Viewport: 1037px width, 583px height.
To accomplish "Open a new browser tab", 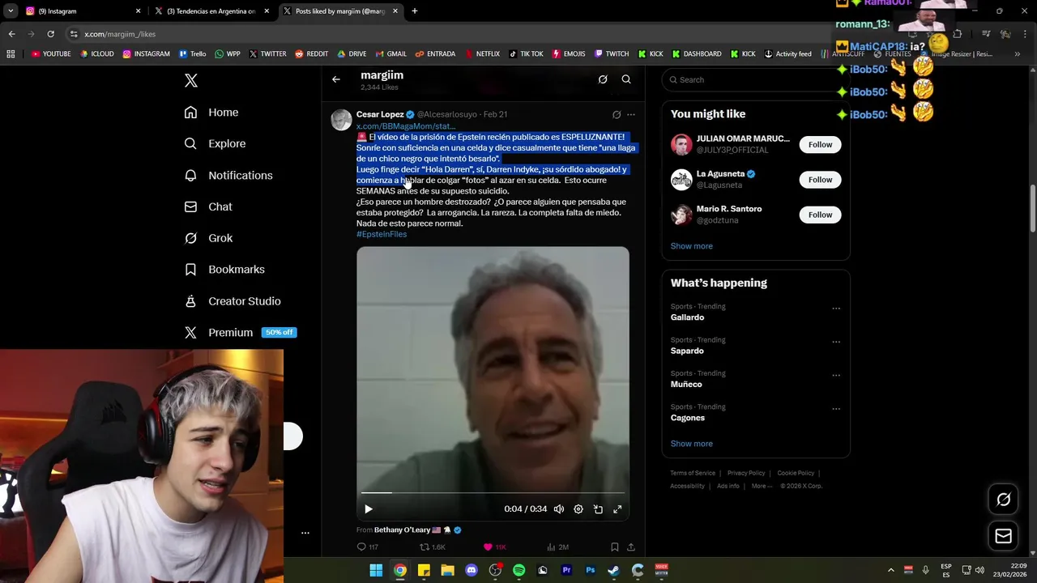I will coord(414,11).
